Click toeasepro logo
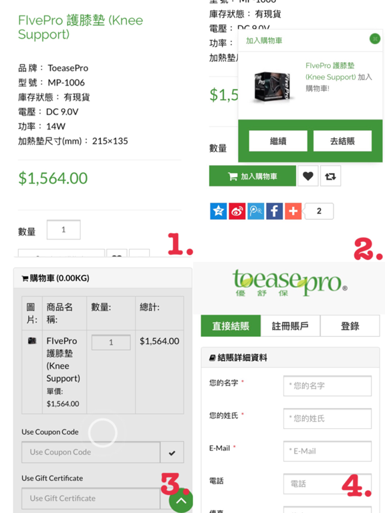Image resolution: width=385 pixels, height=513 pixels. pos(289,283)
